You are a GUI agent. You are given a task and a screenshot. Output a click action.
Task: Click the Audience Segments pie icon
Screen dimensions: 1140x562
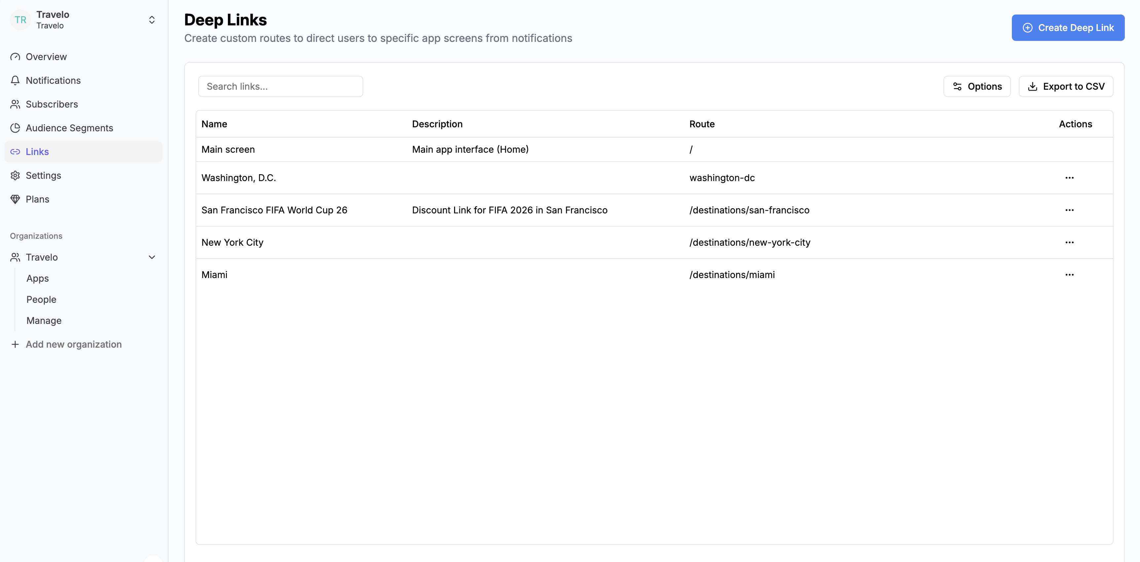pyautogui.click(x=15, y=128)
